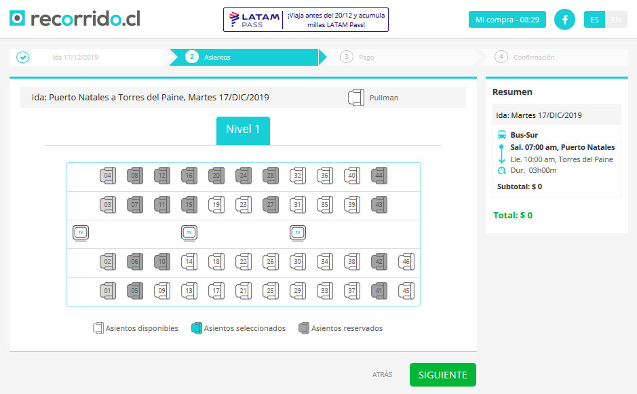Go back to Ida 17/12/2019 step

coord(87,57)
